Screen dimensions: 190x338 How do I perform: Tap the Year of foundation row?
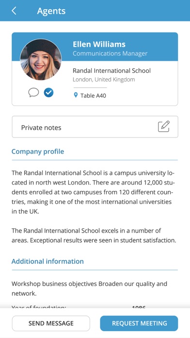(x=95, y=307)
